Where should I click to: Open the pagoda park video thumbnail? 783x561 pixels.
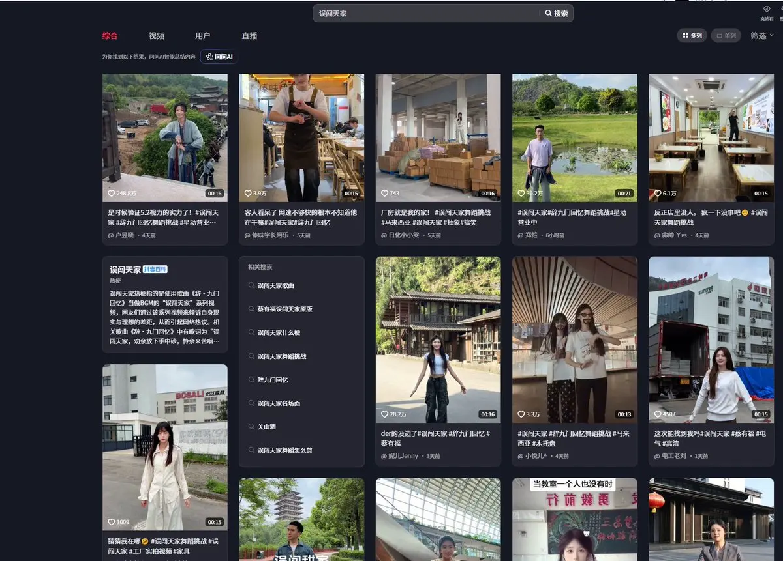301,519
